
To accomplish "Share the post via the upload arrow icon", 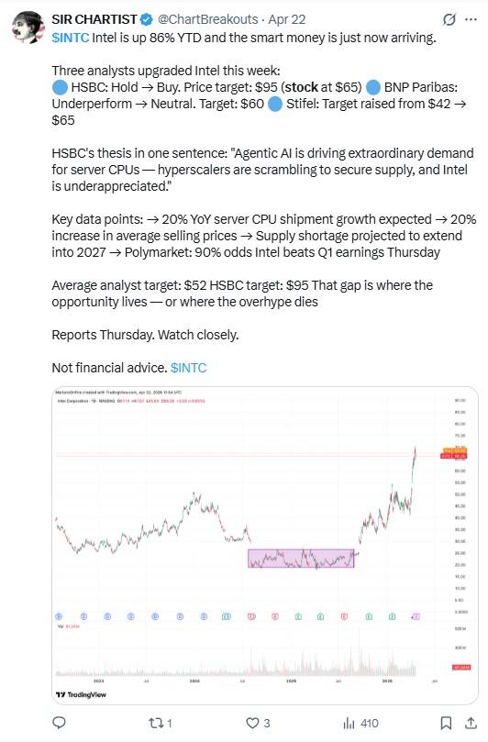I will [471, 723].
